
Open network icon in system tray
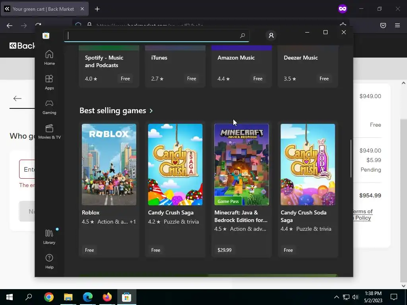pos(346,297)
